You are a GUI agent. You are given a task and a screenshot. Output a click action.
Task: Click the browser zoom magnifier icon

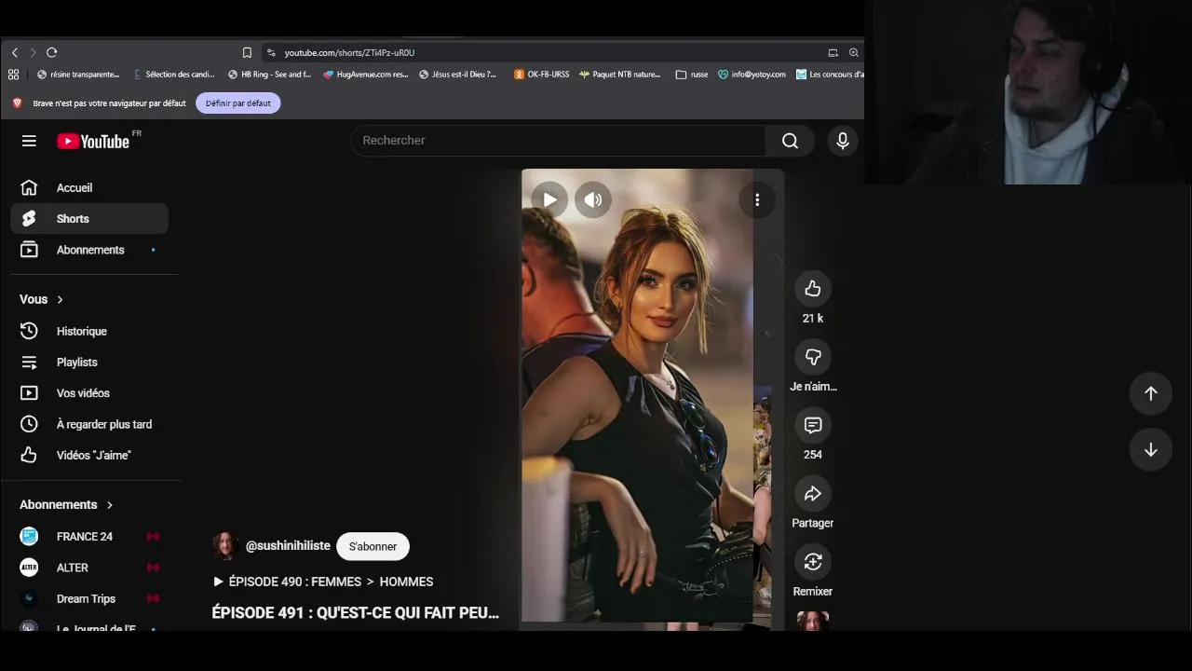click(853, 53)
